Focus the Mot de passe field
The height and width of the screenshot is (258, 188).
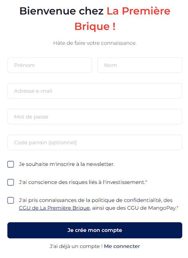tap(95, 116)
